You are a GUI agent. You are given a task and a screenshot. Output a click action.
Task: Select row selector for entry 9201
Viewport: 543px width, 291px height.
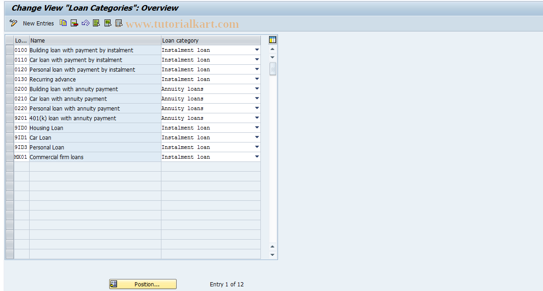(10, 118)
